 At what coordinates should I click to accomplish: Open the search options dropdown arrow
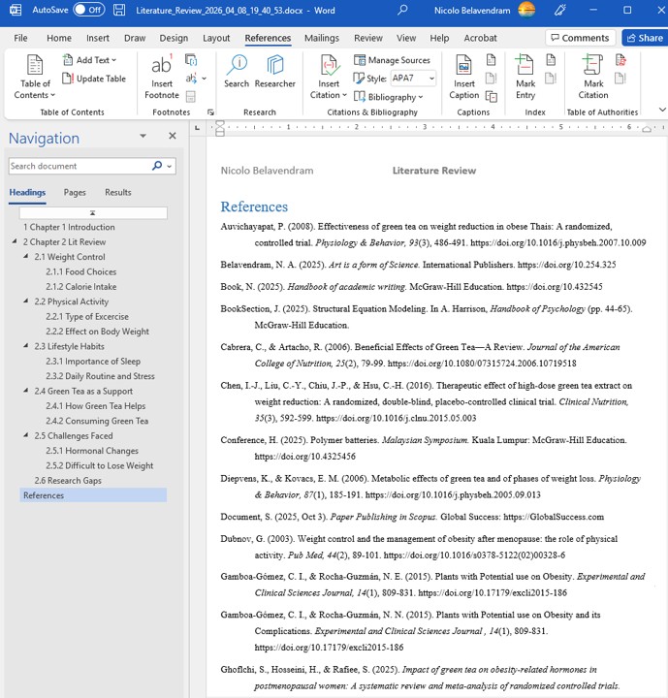(x=170, y=166)
